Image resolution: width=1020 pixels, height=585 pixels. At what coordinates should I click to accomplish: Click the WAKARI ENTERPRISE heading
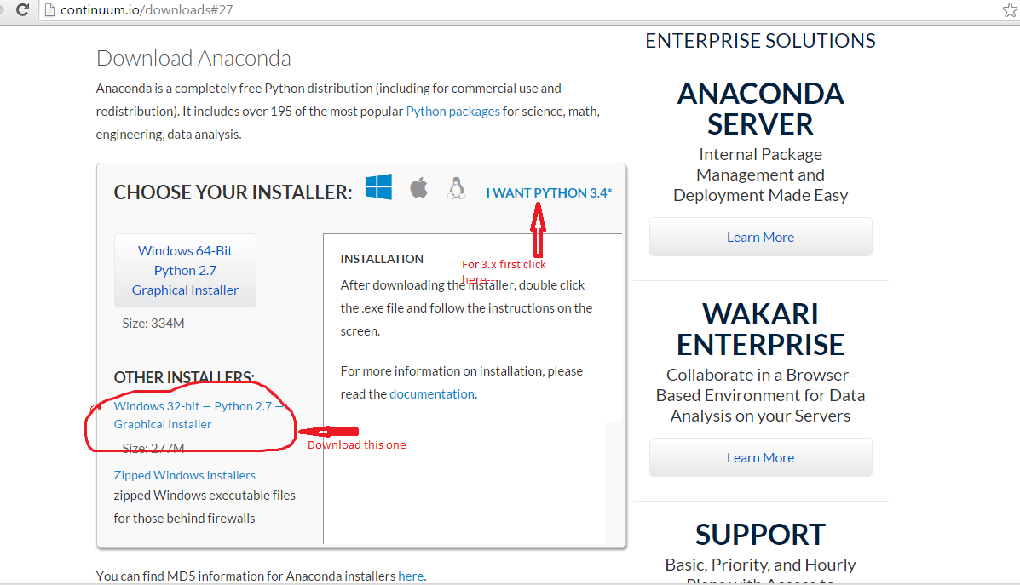760,329
